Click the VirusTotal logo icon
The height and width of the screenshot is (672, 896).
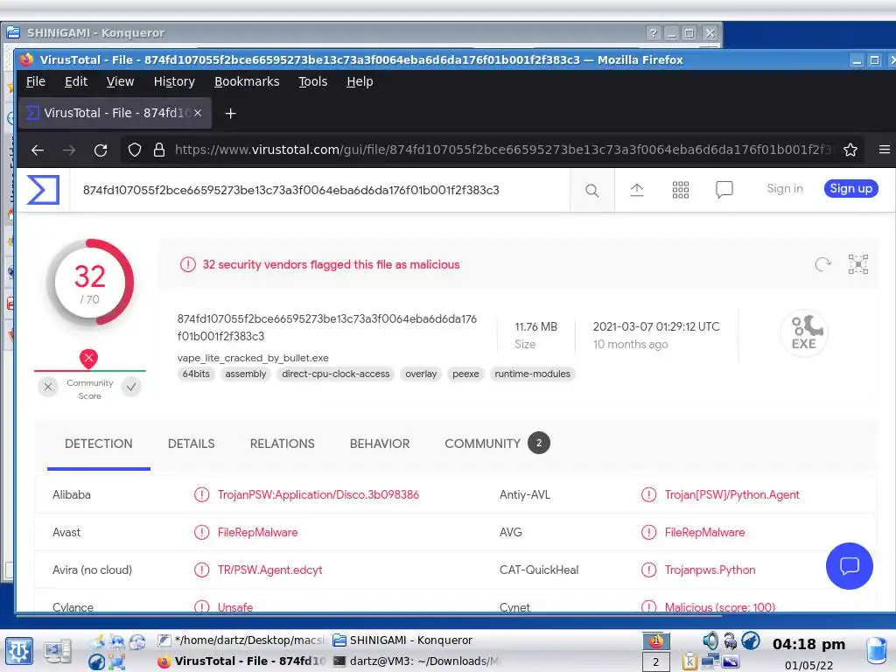(44, 190)
